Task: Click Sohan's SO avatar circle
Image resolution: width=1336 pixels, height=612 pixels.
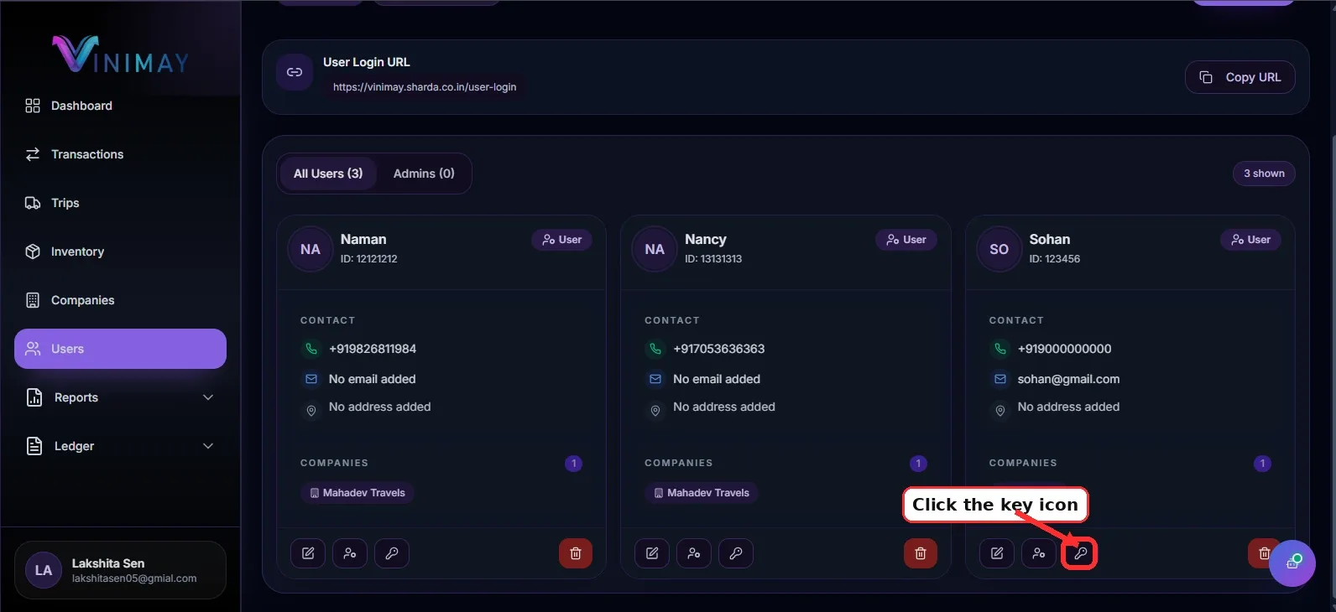Action: tap(999, 249)
